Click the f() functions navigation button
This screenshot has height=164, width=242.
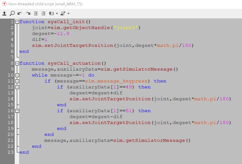point(51,13)
